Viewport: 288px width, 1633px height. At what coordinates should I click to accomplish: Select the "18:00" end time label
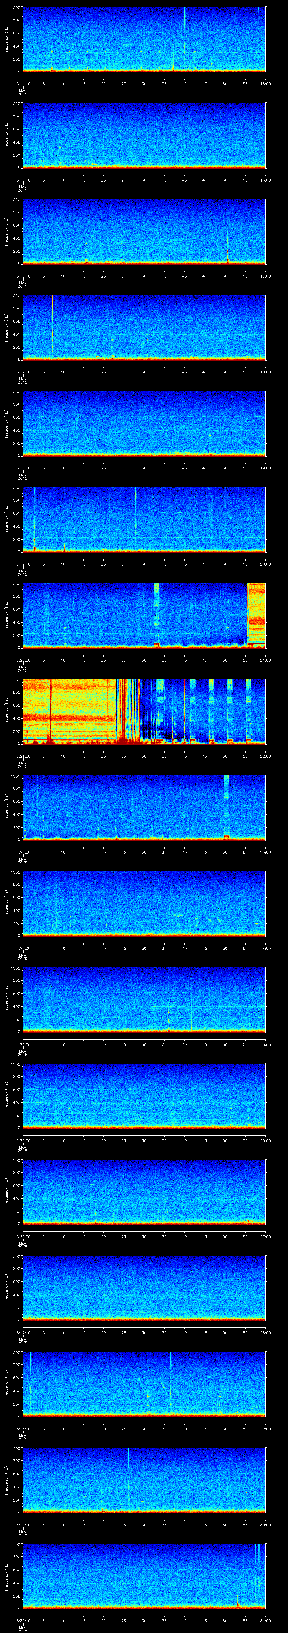coord(266,372)
